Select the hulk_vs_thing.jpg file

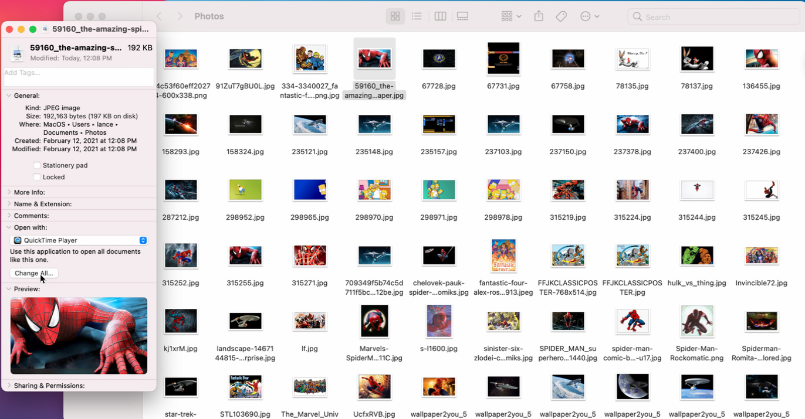[697, 256]
